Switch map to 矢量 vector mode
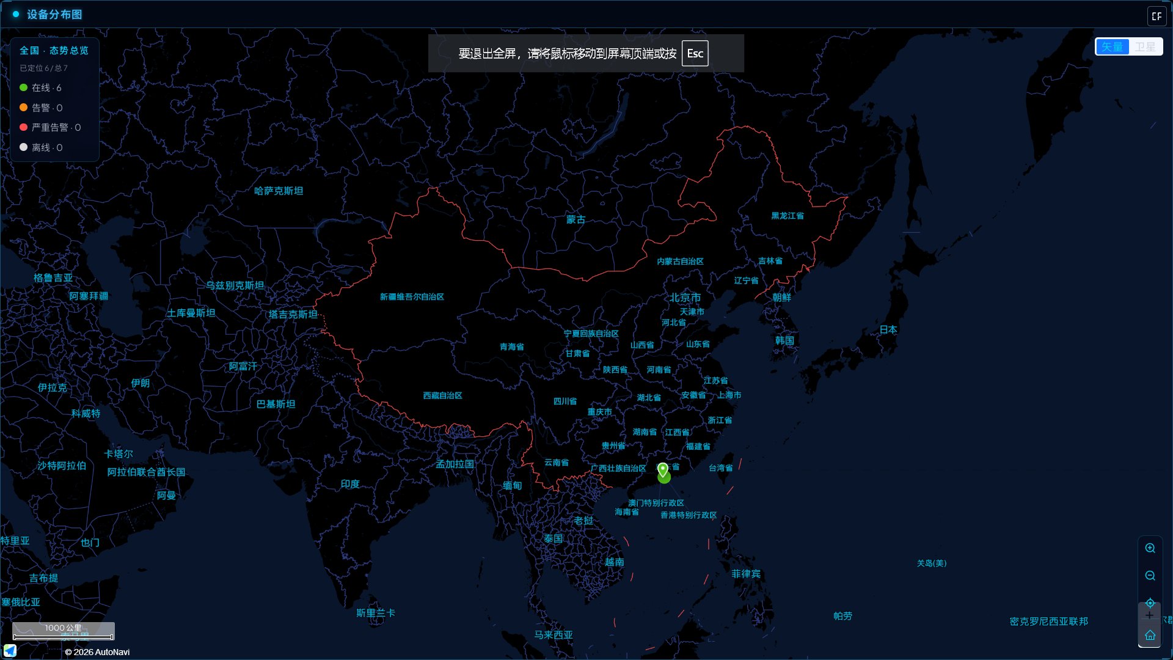Viewport: 1173px width, 660px height. [1113, 47]
